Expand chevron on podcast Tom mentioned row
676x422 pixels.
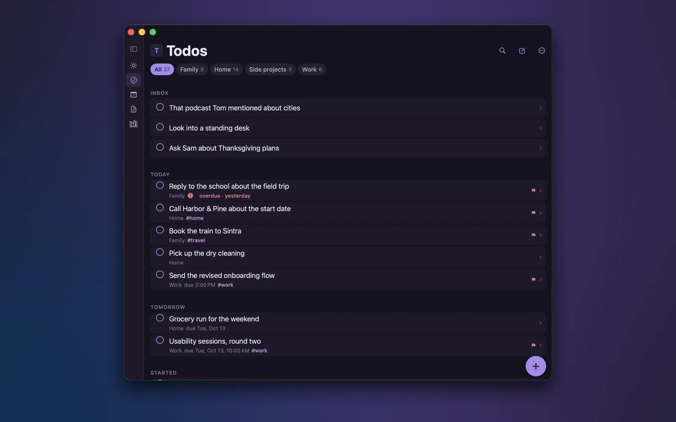pyautogui.click(x=540, y=108)
